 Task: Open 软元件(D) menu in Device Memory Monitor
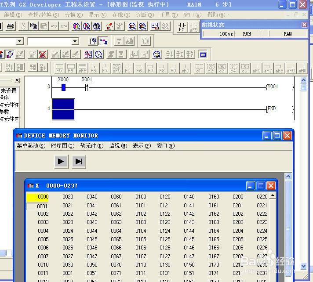[92, 146]
